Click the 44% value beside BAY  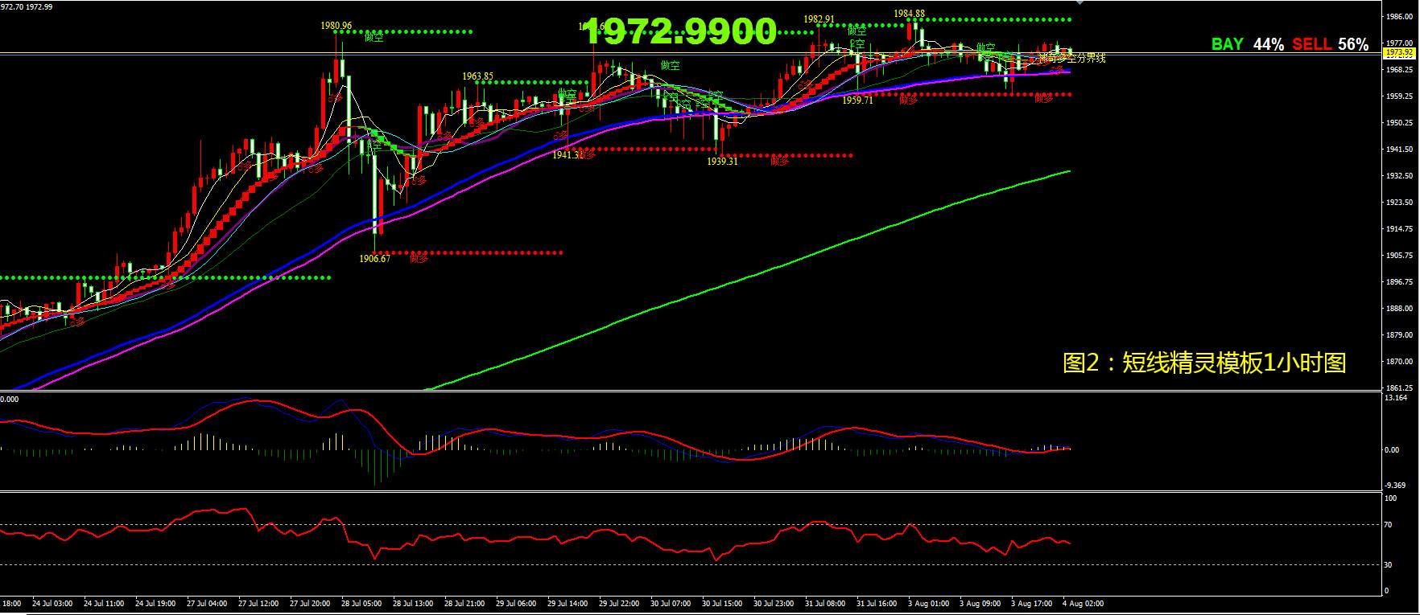1269,44
